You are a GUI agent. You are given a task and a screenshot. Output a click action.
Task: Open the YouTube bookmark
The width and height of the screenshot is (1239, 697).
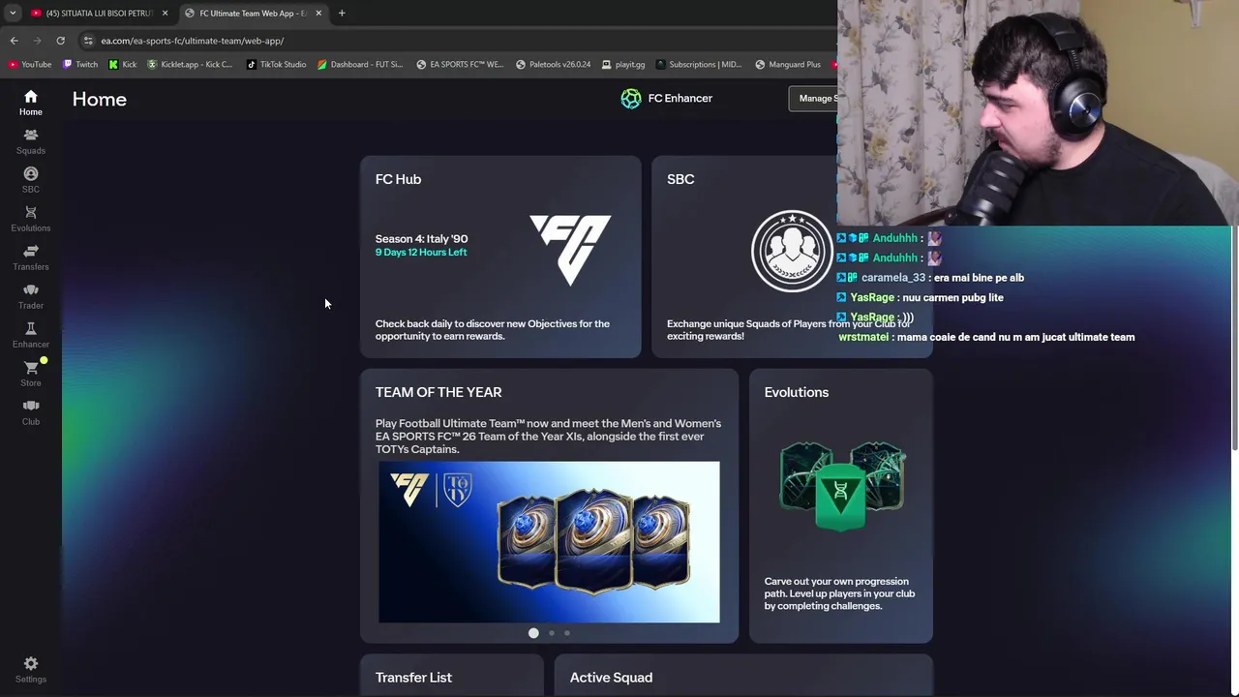(30, 65)
